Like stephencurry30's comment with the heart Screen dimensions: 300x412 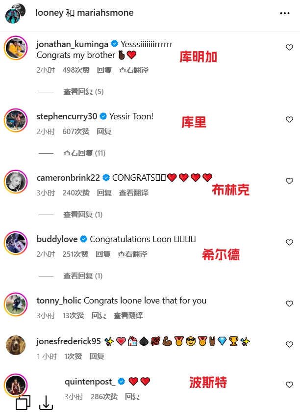[x=289, y=119]
